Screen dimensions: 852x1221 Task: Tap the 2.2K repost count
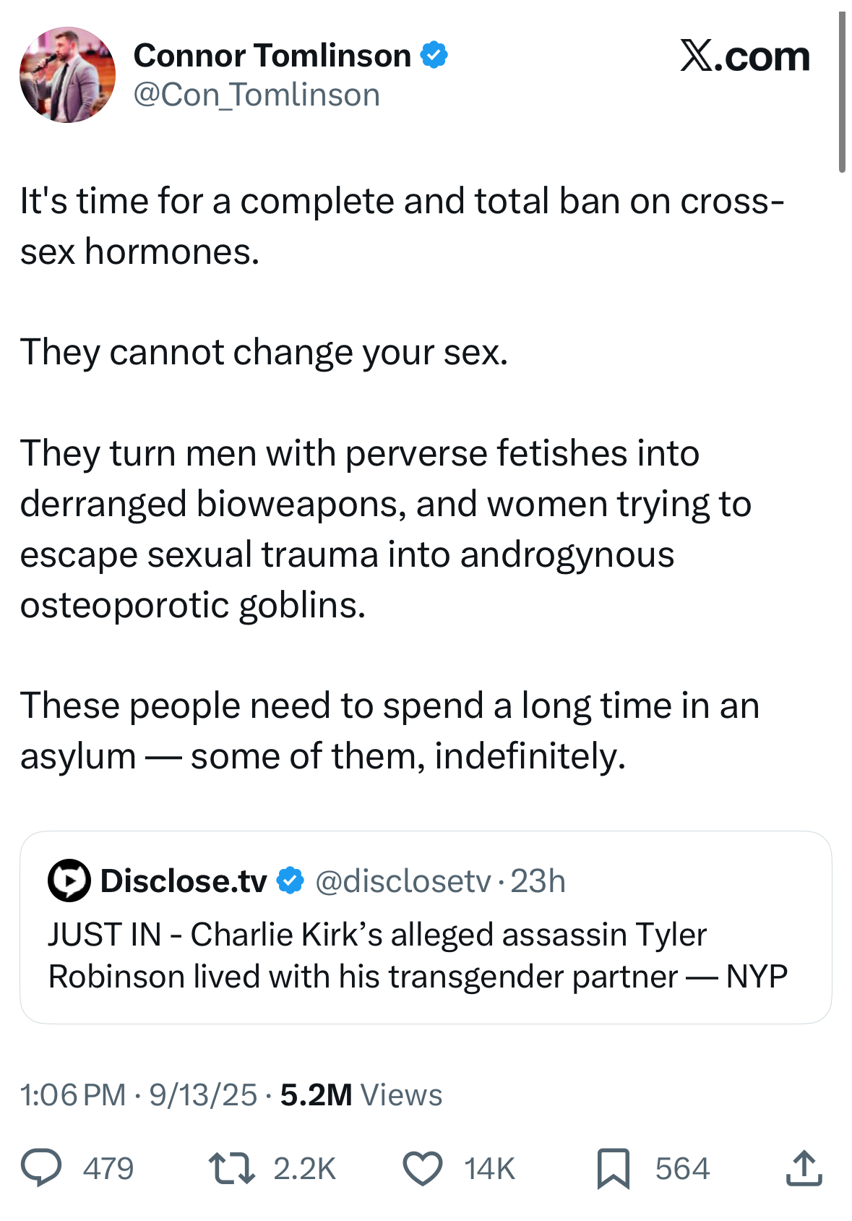coord(304,1169)
